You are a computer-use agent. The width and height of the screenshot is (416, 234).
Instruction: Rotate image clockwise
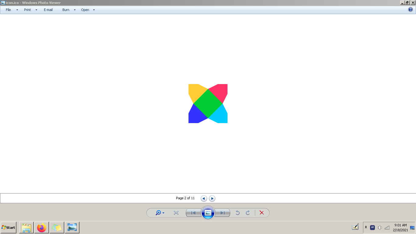click(x=248, y=213)
